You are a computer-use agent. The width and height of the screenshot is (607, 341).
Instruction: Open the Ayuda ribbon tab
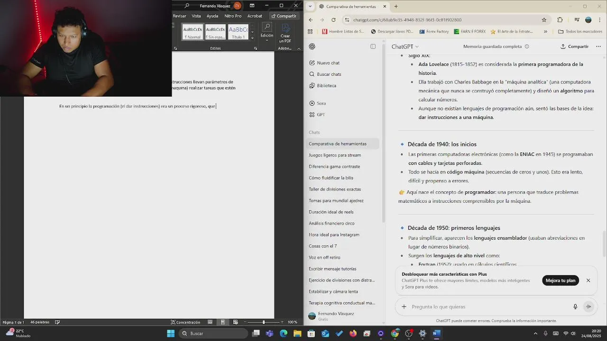click(x=212, y=16)
